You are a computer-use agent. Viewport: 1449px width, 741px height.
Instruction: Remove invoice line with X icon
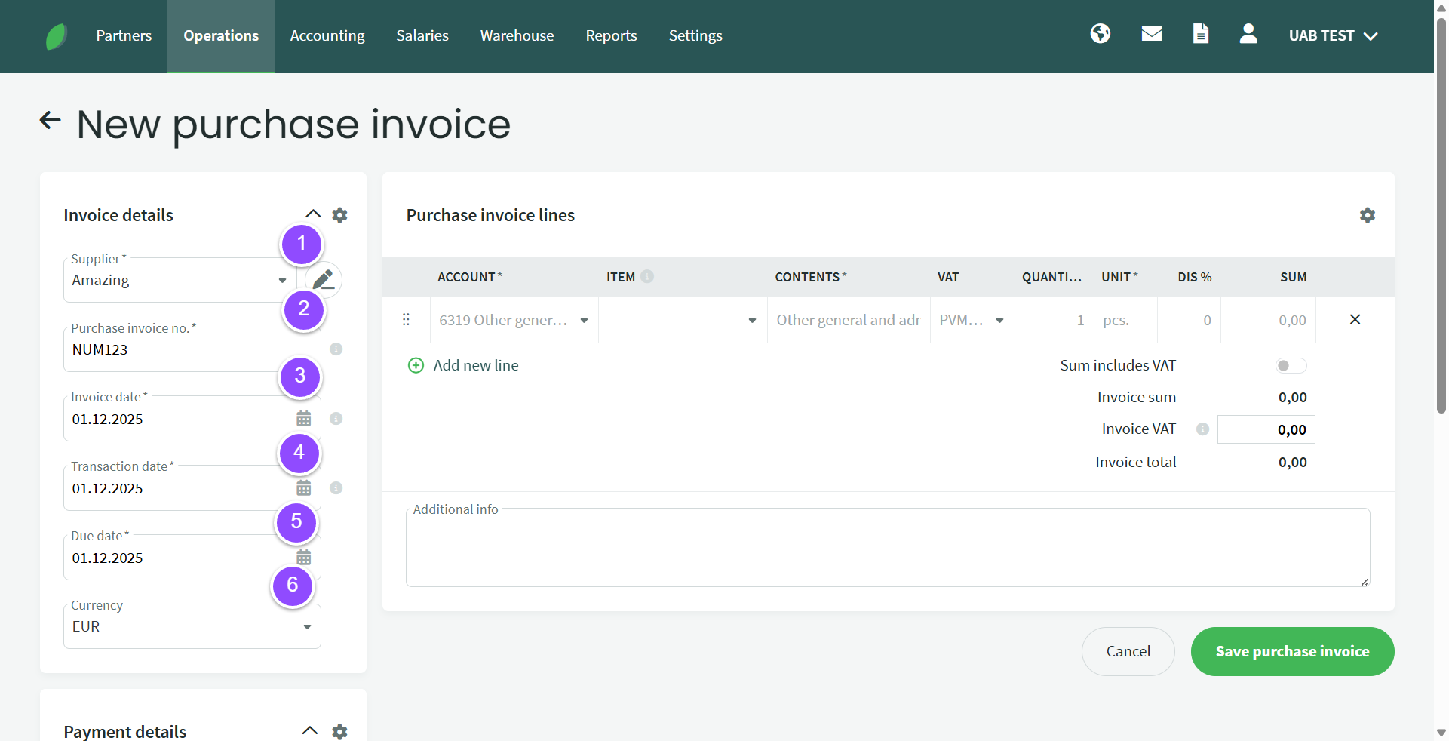point(1355,320)
